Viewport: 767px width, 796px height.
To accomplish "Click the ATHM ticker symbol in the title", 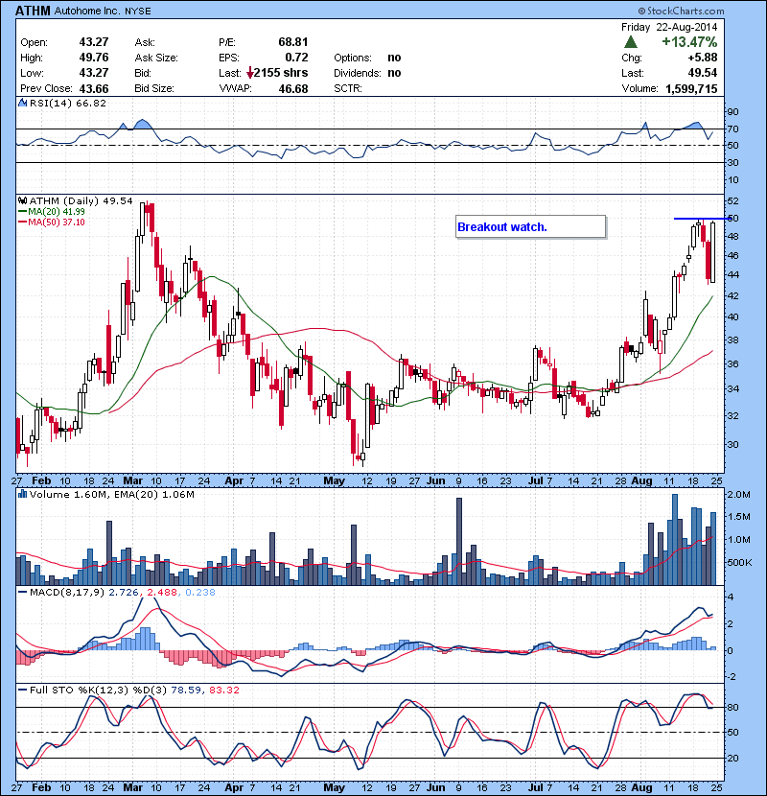I will 33,11.
